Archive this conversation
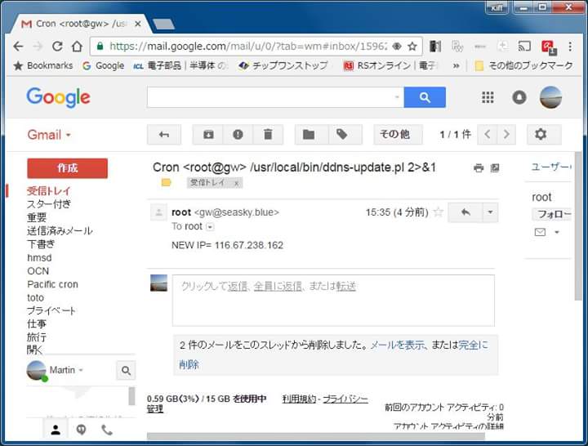Viewport: 588px width, 446px height. 208,134
